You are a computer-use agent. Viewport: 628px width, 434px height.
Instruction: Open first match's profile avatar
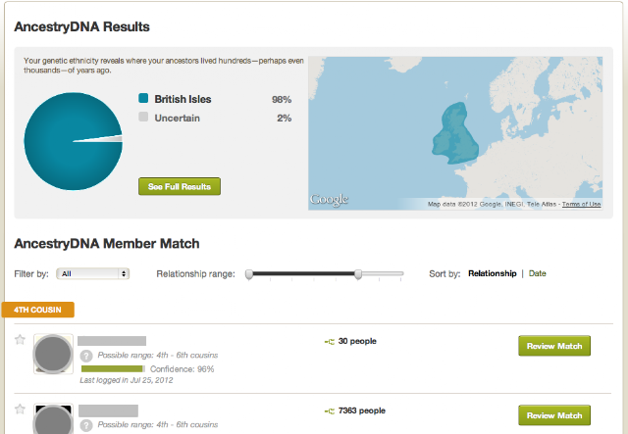[x=53, y=355]
